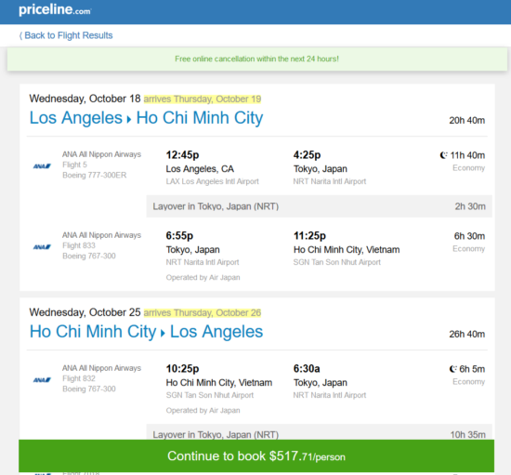Click arrow between Ho Chi Minh City and Los Angeles
The height and width of the screenshot is (475, 511).
163,333
